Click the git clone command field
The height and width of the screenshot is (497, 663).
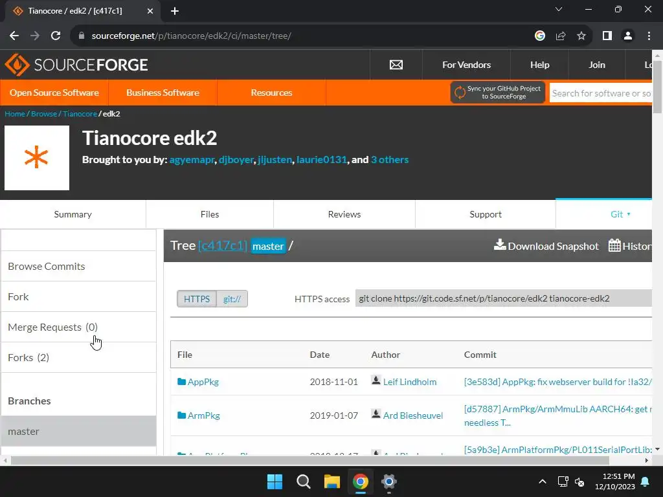click(503, 298)
